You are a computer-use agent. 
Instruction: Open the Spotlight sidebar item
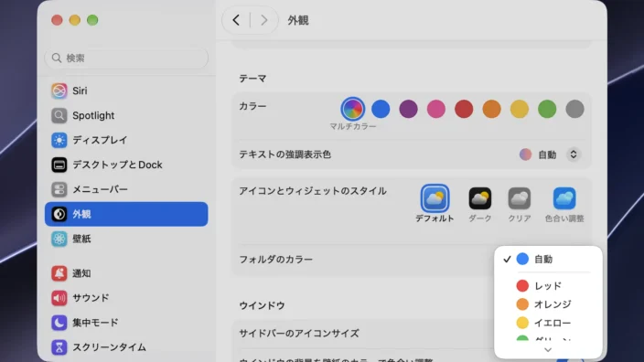point(126,115)
